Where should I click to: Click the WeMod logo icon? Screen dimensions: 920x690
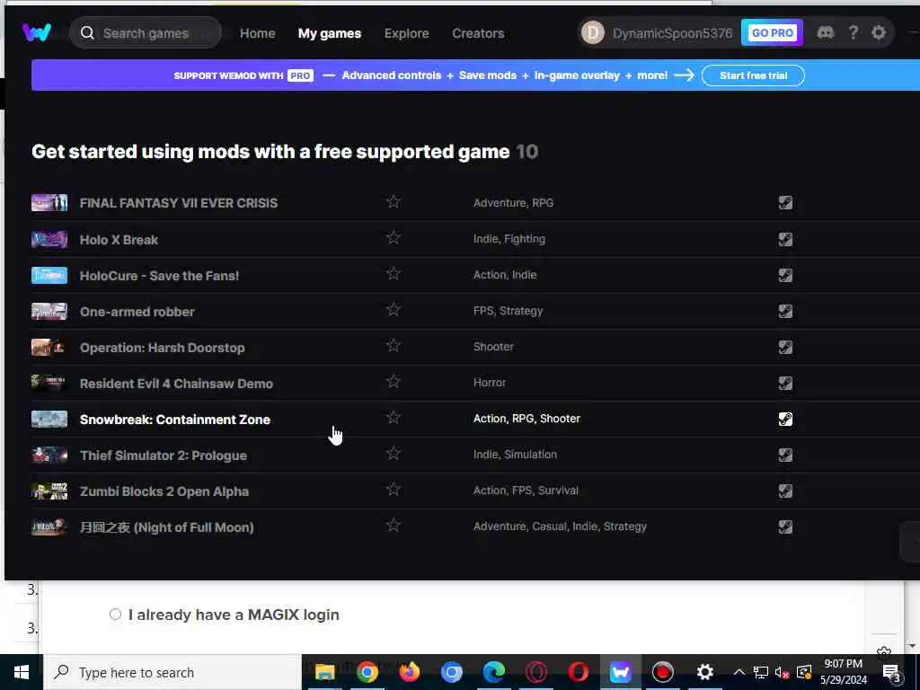36,32
